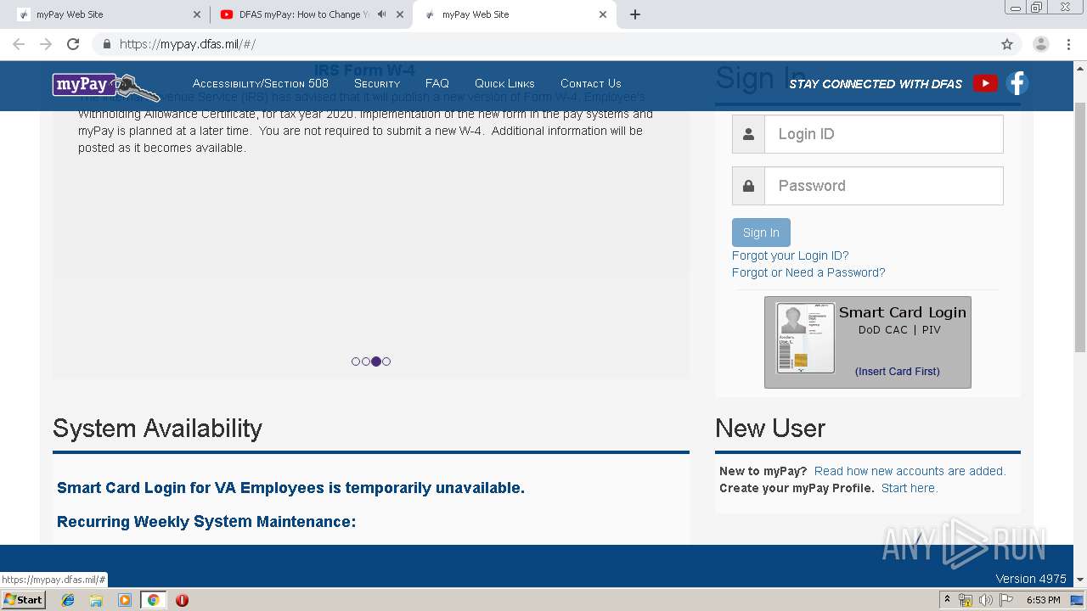Click the myPay logo in the header
The height and width of the screenshot is (611, 1087).
pyautogui.click(x=106, y=86)
